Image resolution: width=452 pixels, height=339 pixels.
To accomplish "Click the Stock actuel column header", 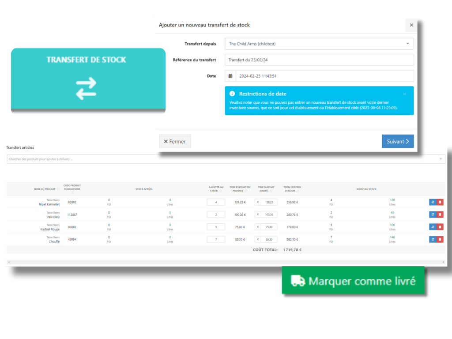I will [144, 189].
